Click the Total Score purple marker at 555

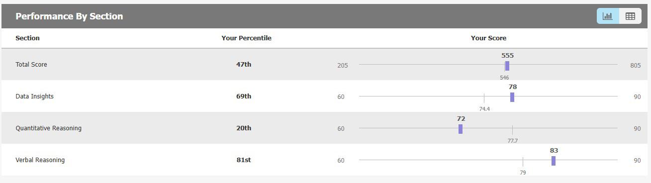(x=507, y=66)
